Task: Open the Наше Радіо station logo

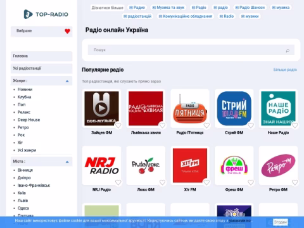Action: [278, 108]
